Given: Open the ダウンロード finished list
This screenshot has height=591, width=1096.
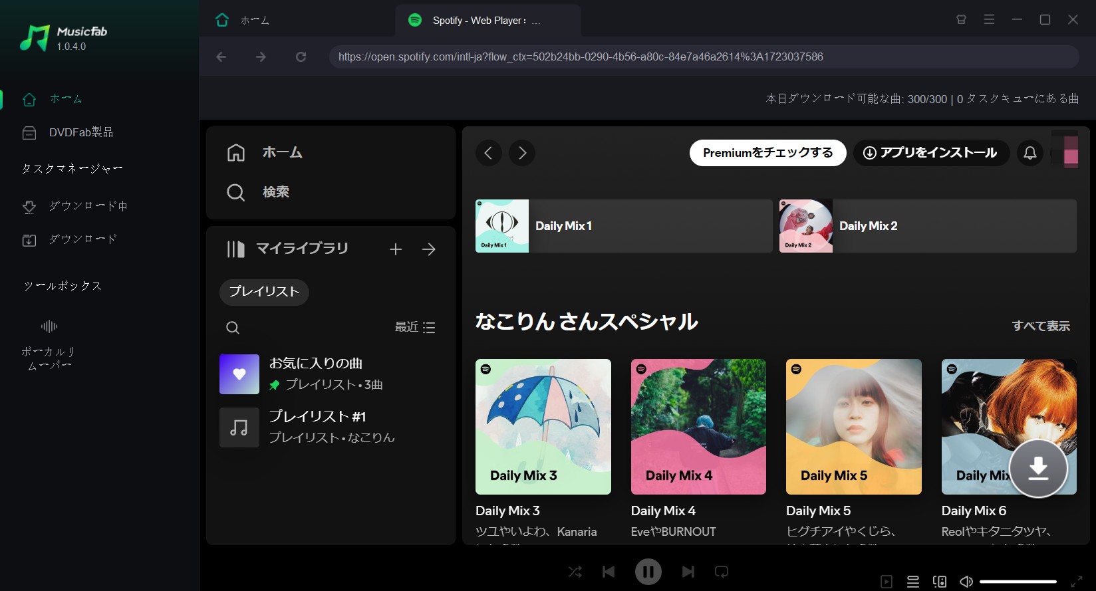Looking at the screenshot, I should click(69, 239).
